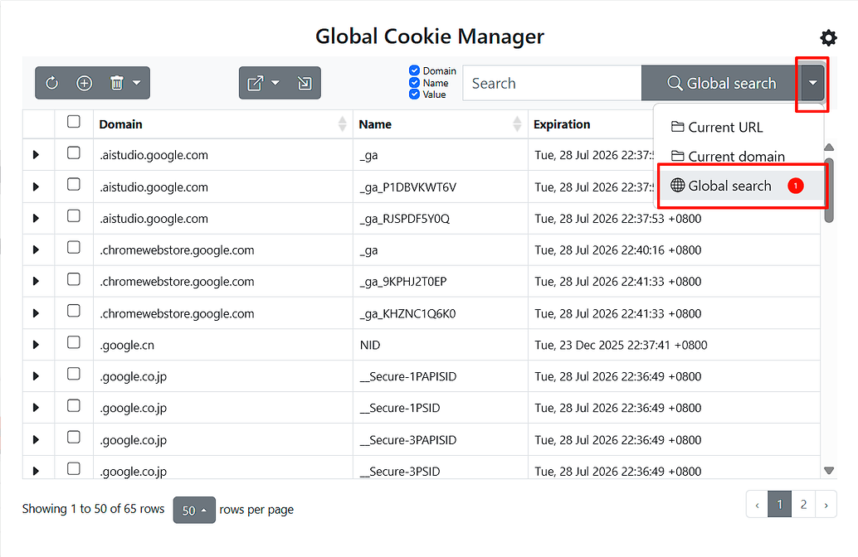The image size is (858, 557).
Task: Toggle the Domain search filter checkbox
Action: click(x=414, y=70)
